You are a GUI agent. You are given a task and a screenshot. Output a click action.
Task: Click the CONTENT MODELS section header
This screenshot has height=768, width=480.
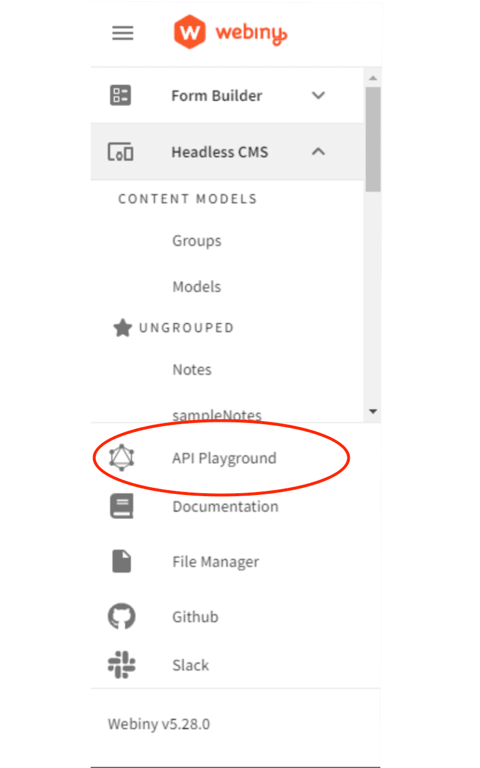coord(188,199)
